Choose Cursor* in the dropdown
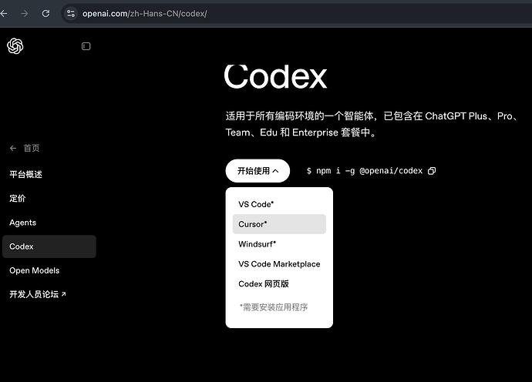 (x=279, y=224)
